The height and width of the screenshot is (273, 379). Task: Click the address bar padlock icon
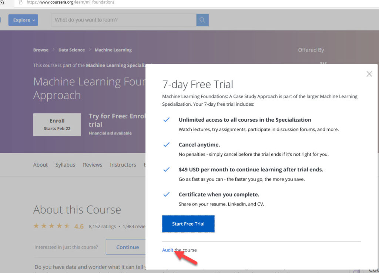tap(21, 2)
